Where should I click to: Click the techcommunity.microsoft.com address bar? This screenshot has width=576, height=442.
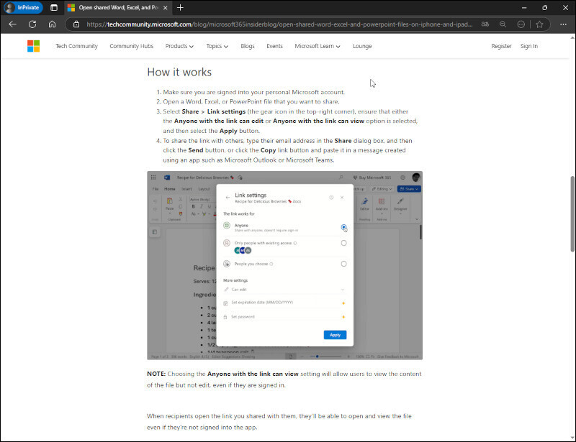click(x=279, y=24)
